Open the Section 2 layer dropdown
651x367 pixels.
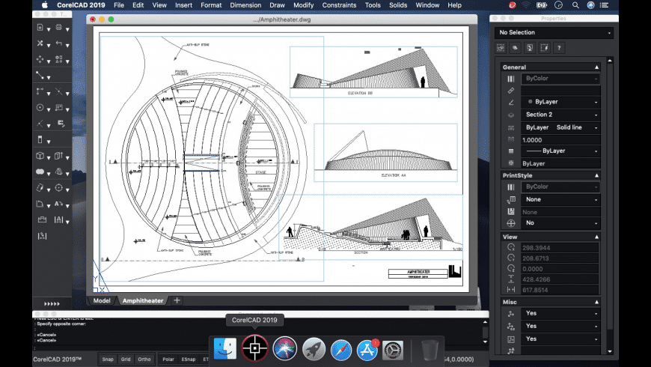560,115
